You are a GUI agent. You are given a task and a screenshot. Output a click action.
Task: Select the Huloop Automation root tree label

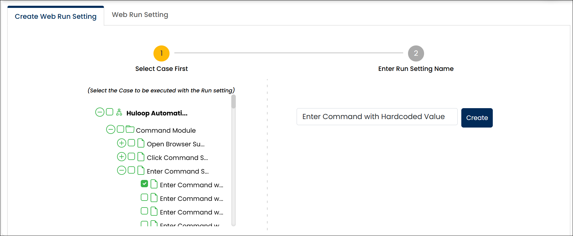pyautogui.click(x=157, y=113)
